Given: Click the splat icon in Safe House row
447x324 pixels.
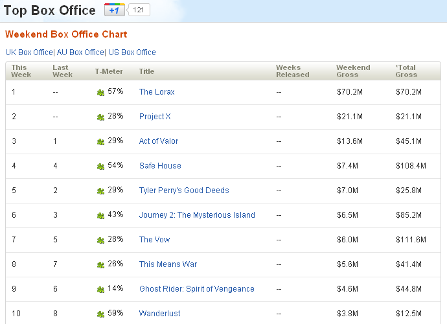Looking at the screenshot, I should click(x=100, y=167).
